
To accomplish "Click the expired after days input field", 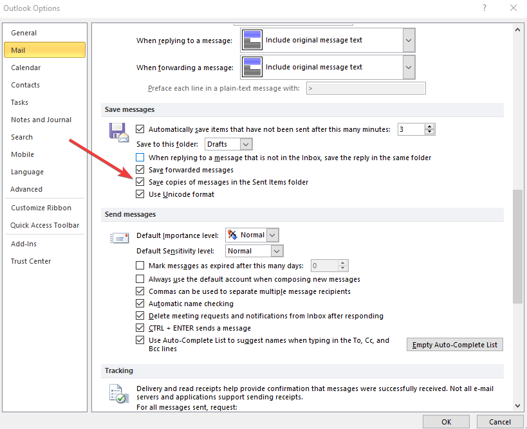I will (324, 266).
